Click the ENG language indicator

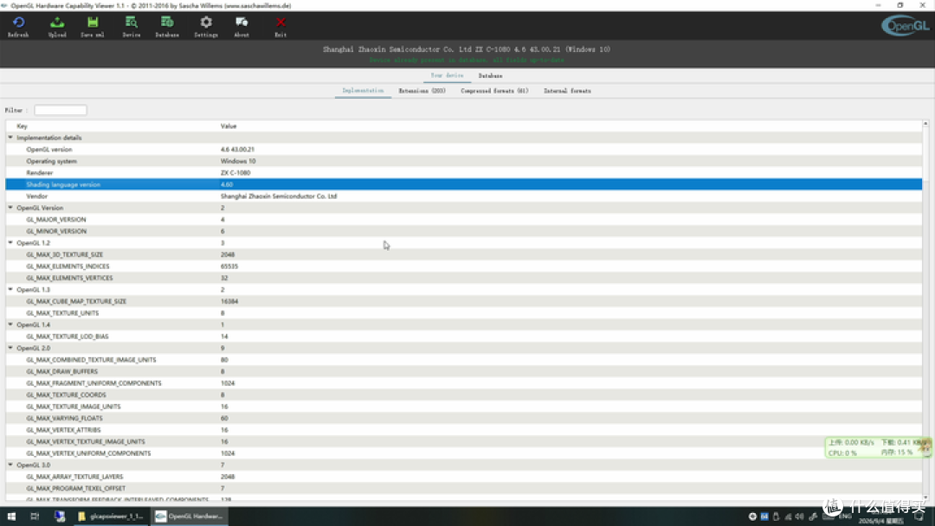[x=845, y=516]
